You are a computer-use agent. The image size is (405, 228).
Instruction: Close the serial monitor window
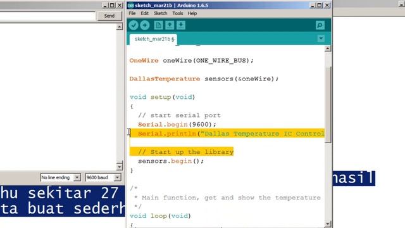click(120, 5)
